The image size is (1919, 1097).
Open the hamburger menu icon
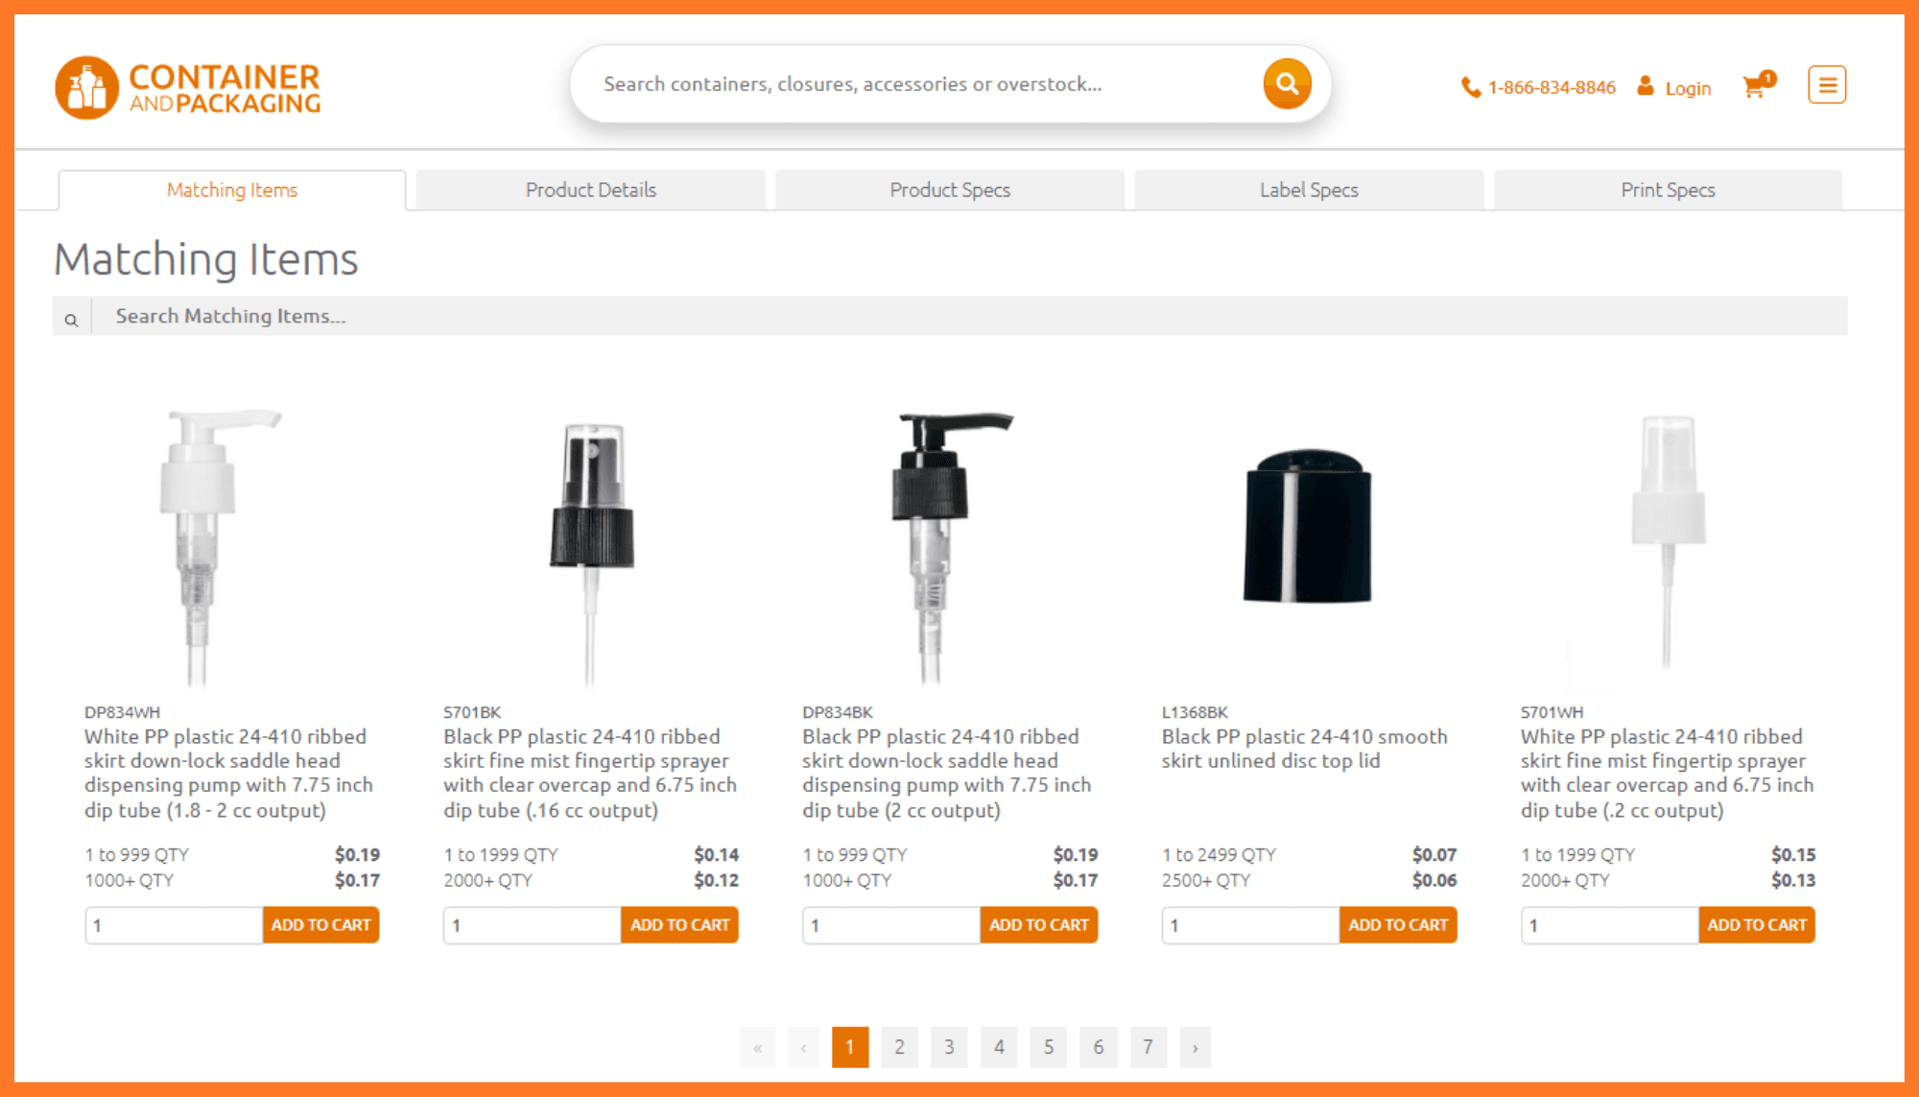pyautogui.click(x=1827, y=85)
